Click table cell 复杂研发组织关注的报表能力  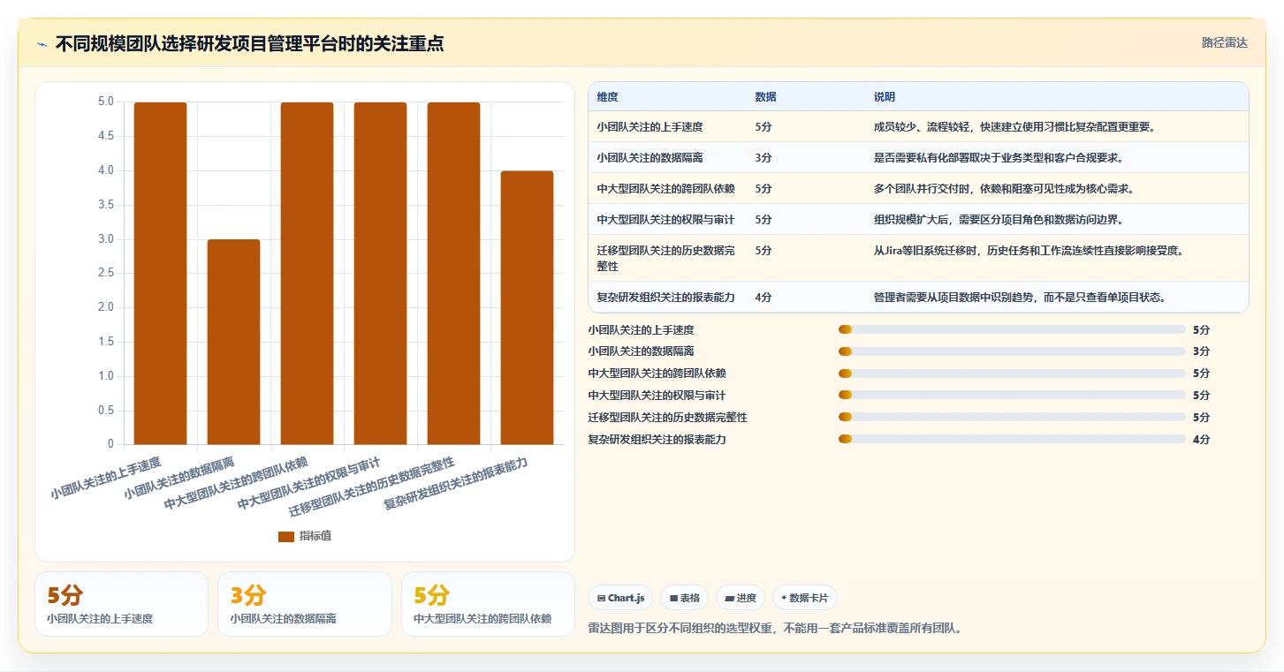(x=665, y=298)
